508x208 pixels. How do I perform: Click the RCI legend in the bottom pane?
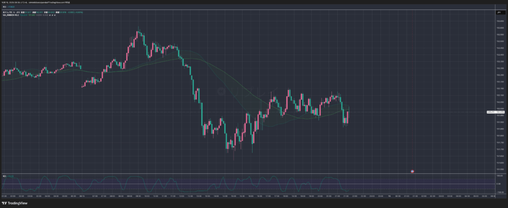click(x=4, y=176)
